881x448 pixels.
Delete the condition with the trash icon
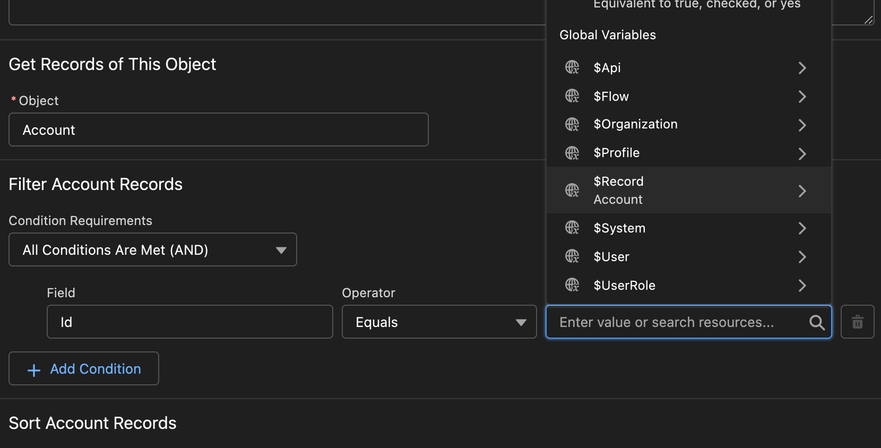pyautogui.click(x=858, y=322)
